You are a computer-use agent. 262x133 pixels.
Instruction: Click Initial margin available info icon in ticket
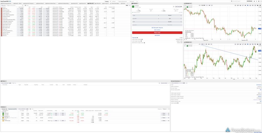[x=142, y=39]
